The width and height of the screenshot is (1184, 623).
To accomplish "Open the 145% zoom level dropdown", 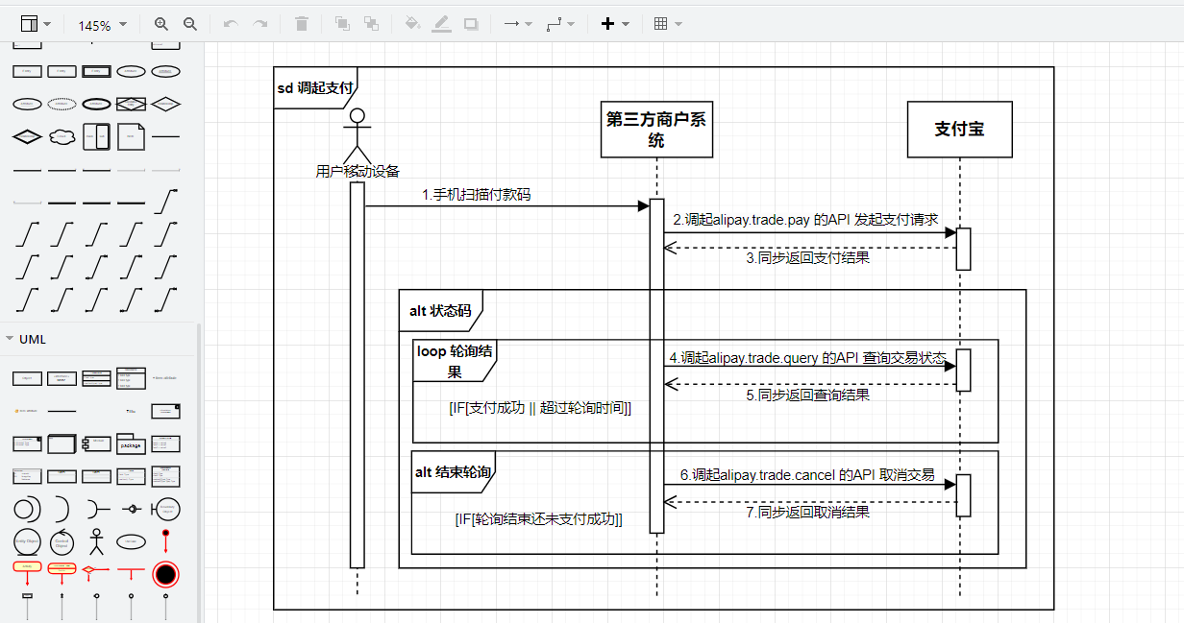I will click(102, 25).
